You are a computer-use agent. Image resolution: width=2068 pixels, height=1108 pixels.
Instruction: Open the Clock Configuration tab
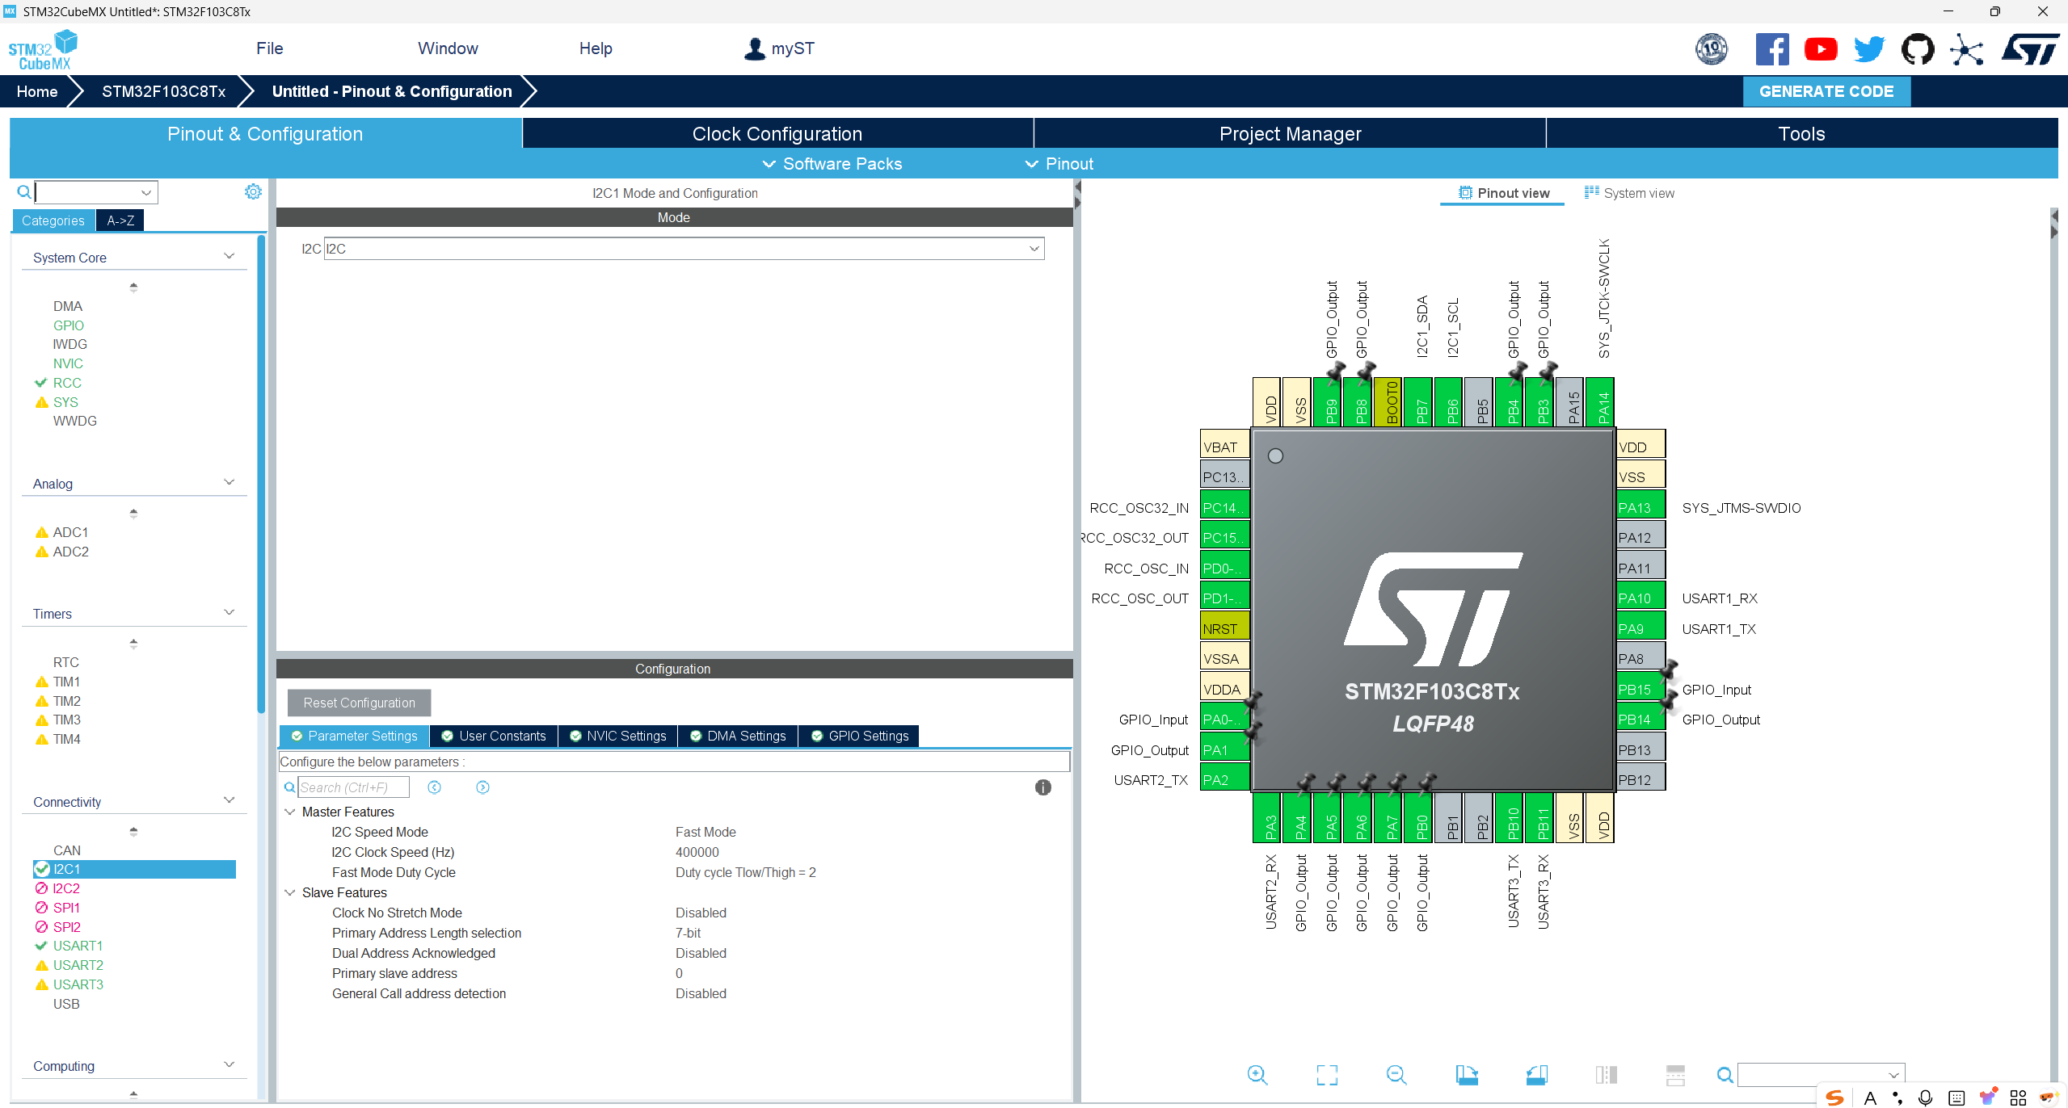click(777, 134)
